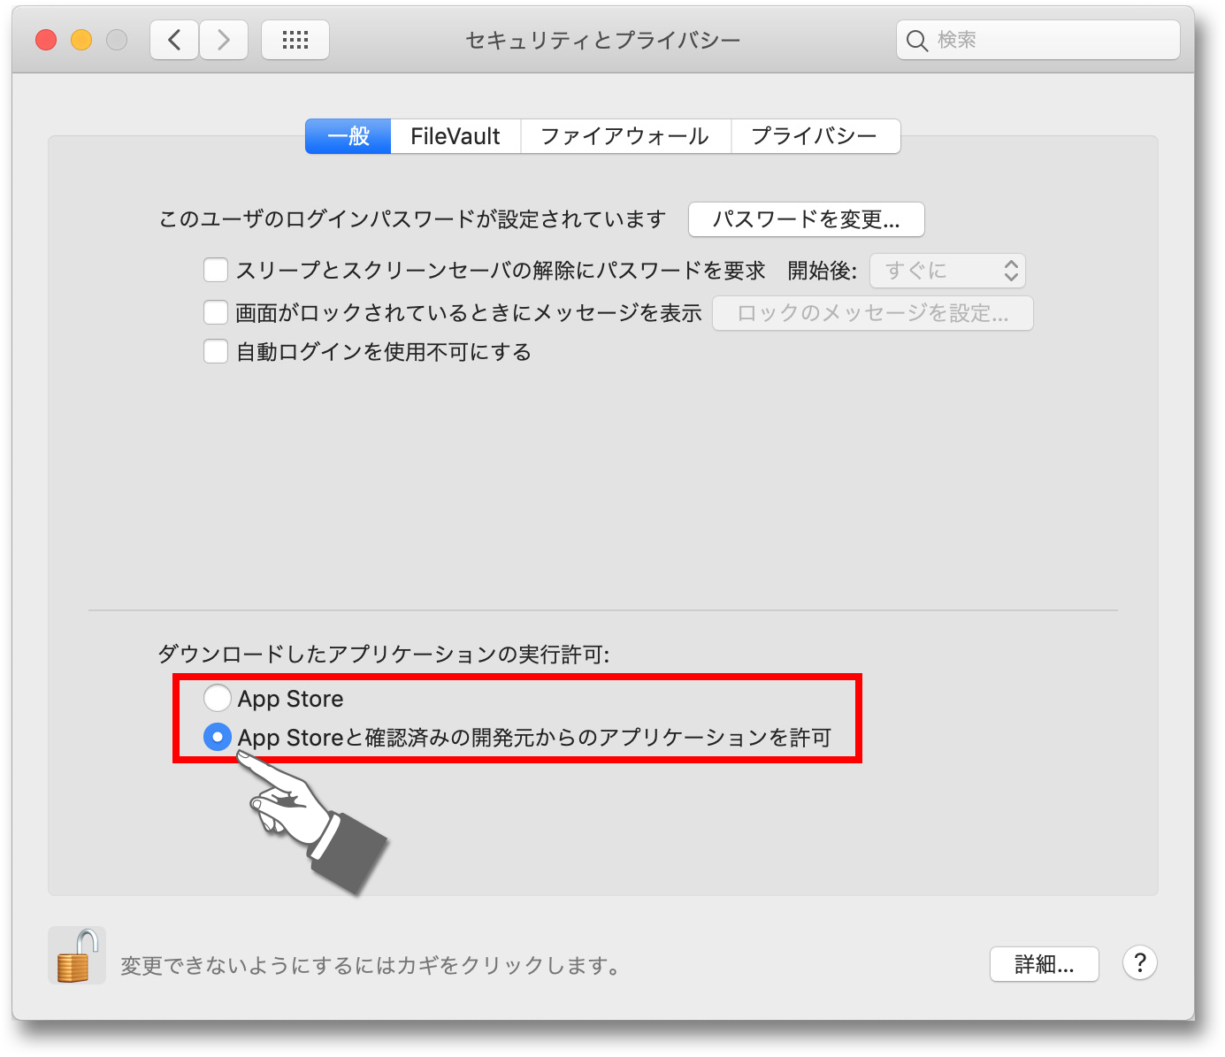Go back with the left chevron button

pos(174,40)
